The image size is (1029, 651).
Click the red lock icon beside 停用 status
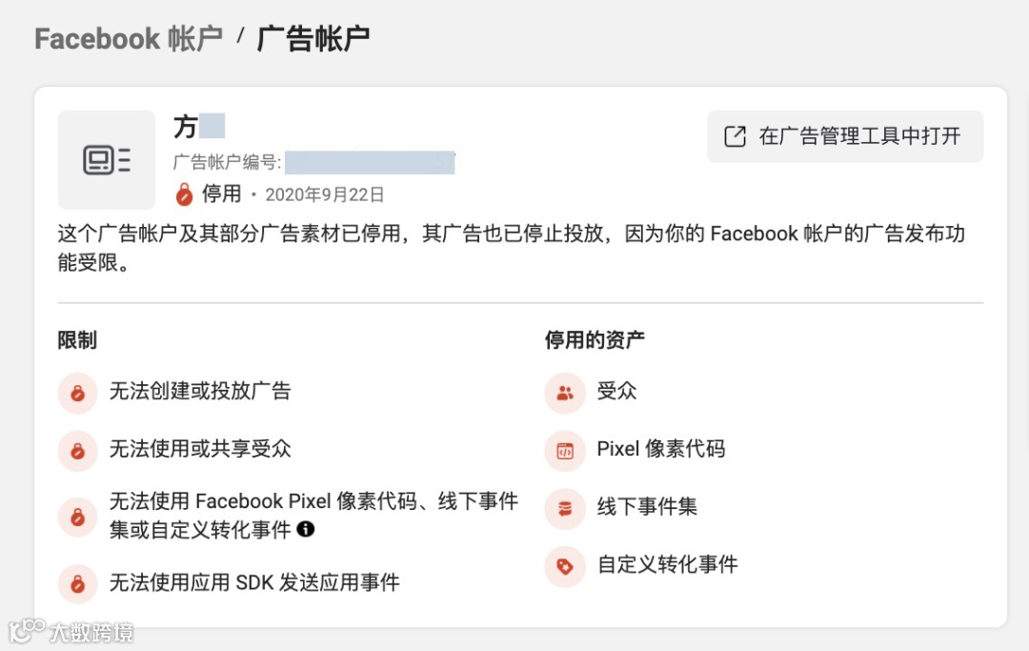click(x=185, y=194)
